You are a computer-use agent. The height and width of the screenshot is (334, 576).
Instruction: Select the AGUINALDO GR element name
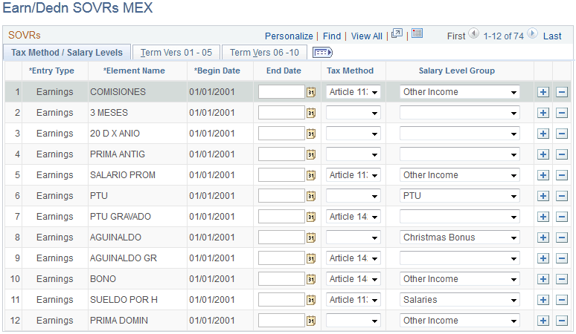click(124, 258)
